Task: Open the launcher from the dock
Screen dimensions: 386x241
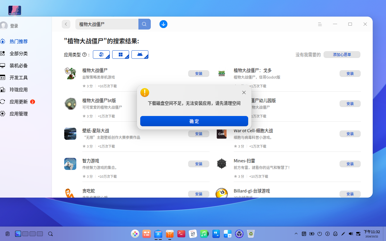Action: 135,233
